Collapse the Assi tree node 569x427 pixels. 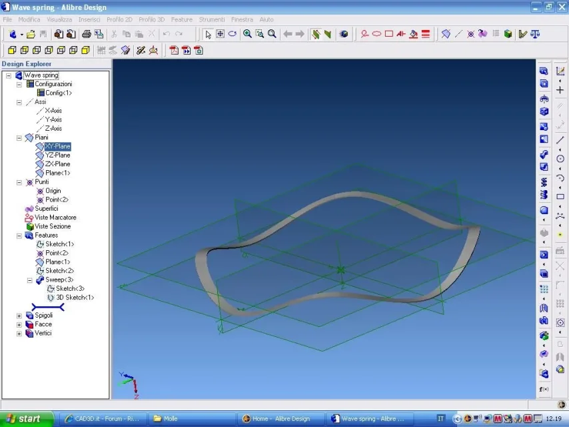(19, 102)
